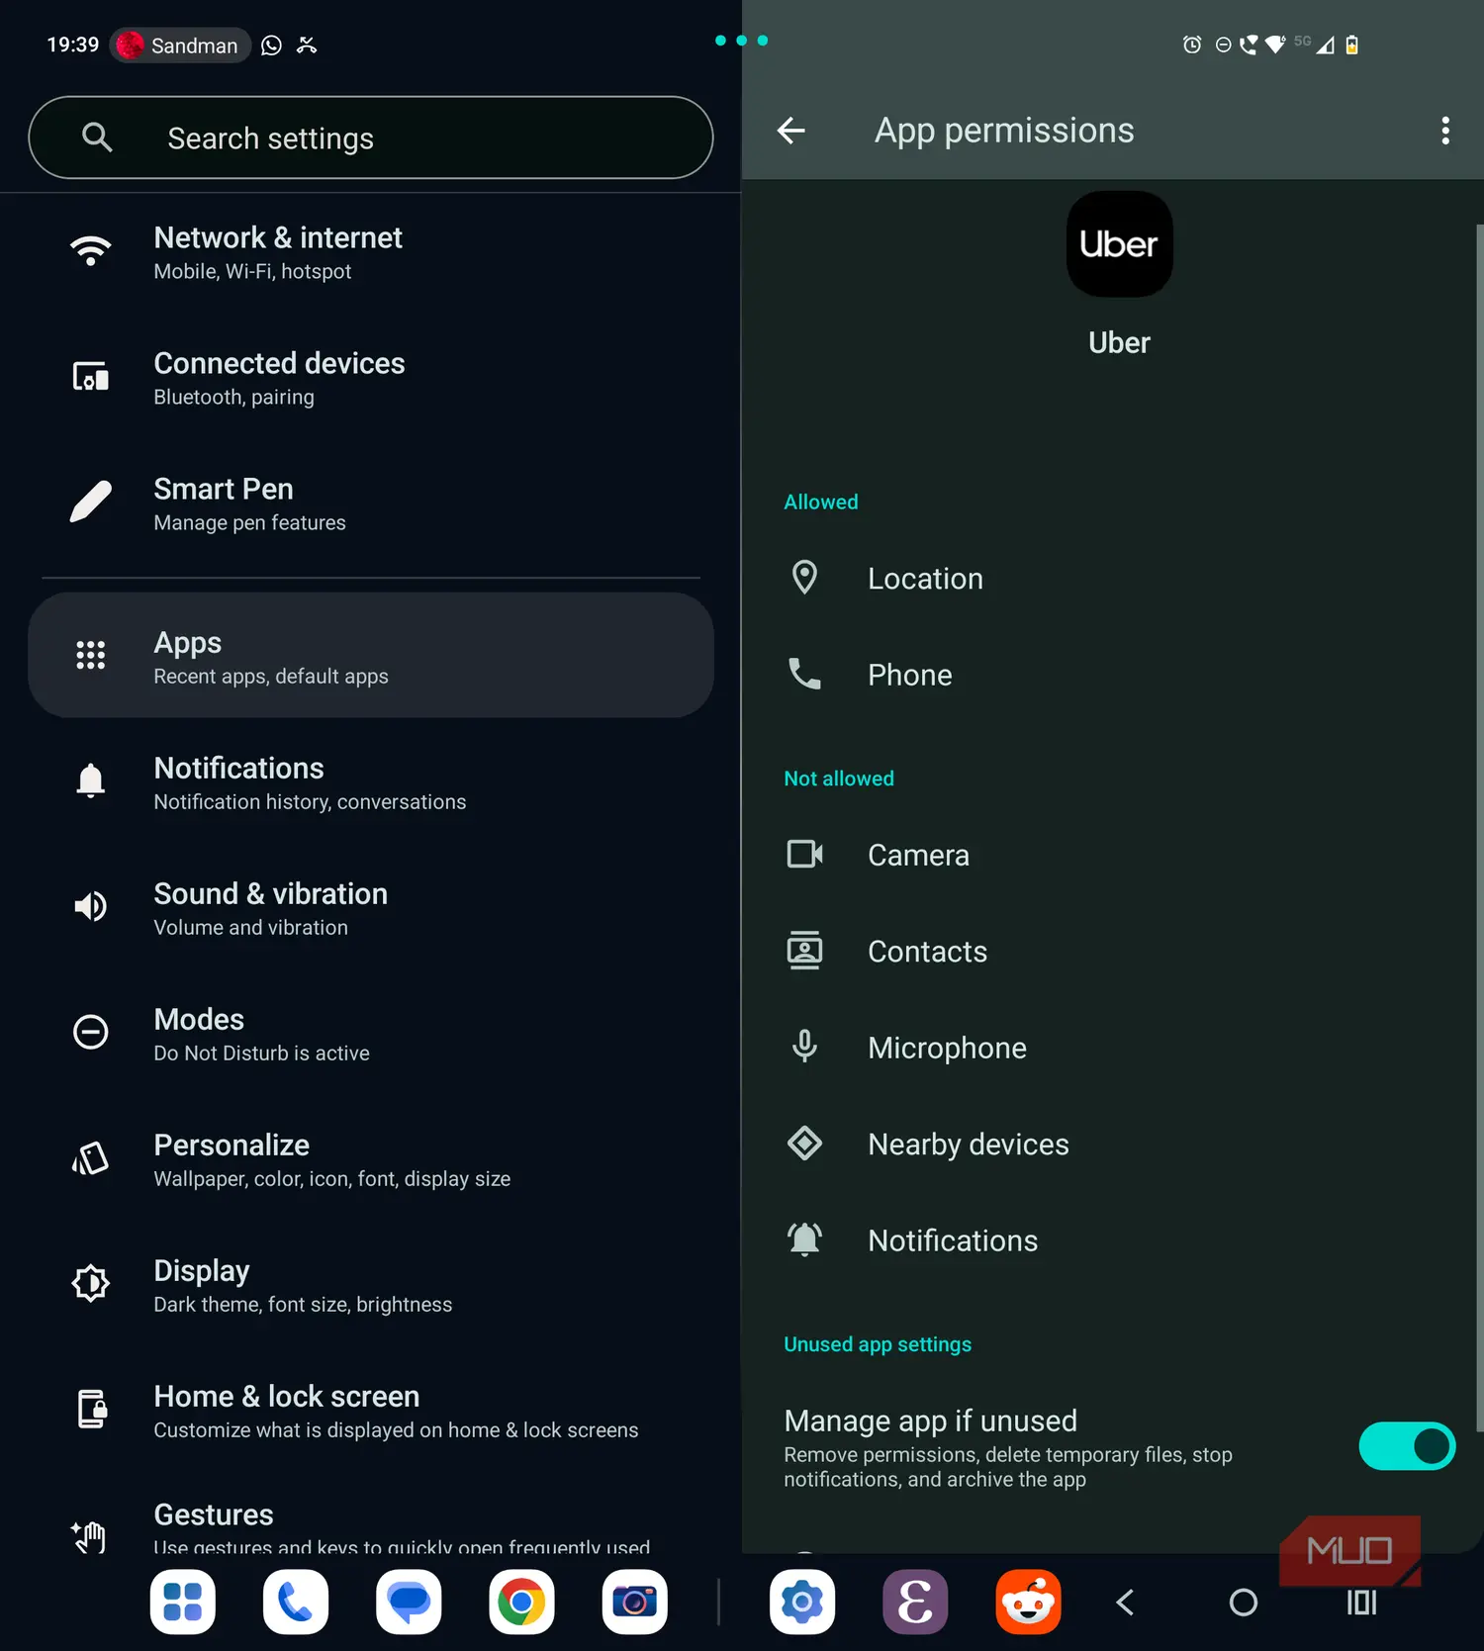The width and height of the screenshot is (1484, 1651).
Task: Launch Chrome from the taskbar
Action: (x=521, y=1602)
